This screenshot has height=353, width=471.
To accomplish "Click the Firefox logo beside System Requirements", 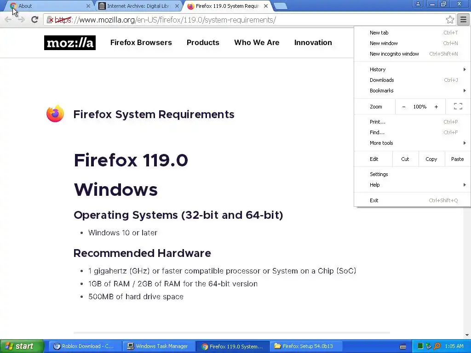I will [x=55, y=114].
